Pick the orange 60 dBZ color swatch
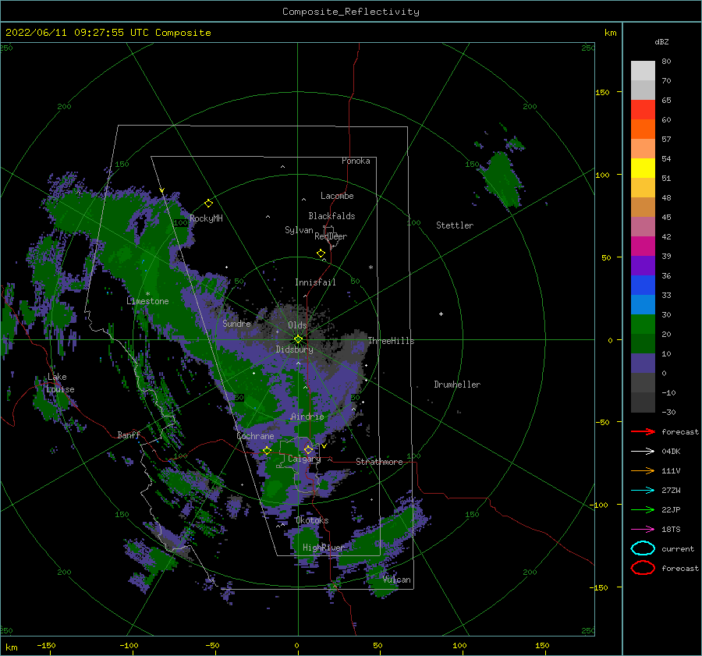Screen dimensions: 702x656 tap(643, 129)
